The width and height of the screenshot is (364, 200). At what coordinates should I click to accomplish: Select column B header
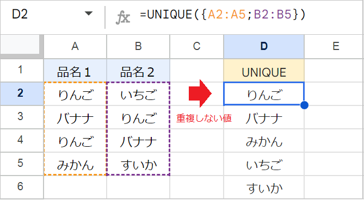point(138,47)
